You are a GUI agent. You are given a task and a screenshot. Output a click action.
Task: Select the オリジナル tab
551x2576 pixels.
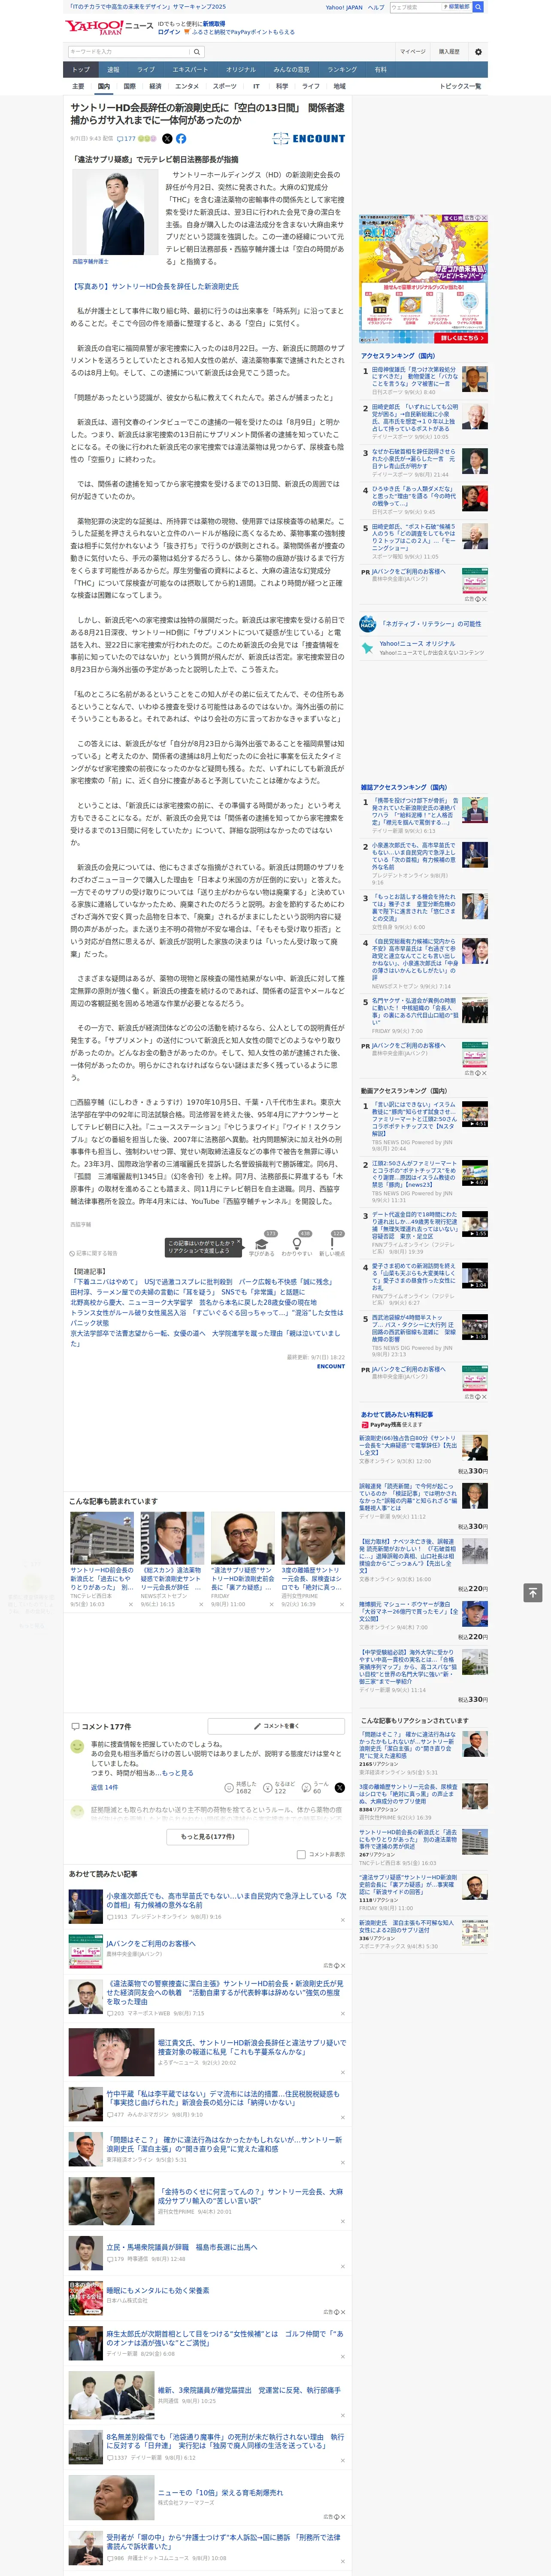pyautogui.click(x=241, y=70)
